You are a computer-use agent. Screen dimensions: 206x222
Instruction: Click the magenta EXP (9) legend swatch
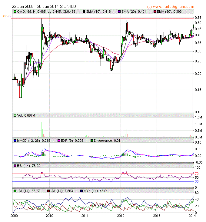click(x=59, y=141)
